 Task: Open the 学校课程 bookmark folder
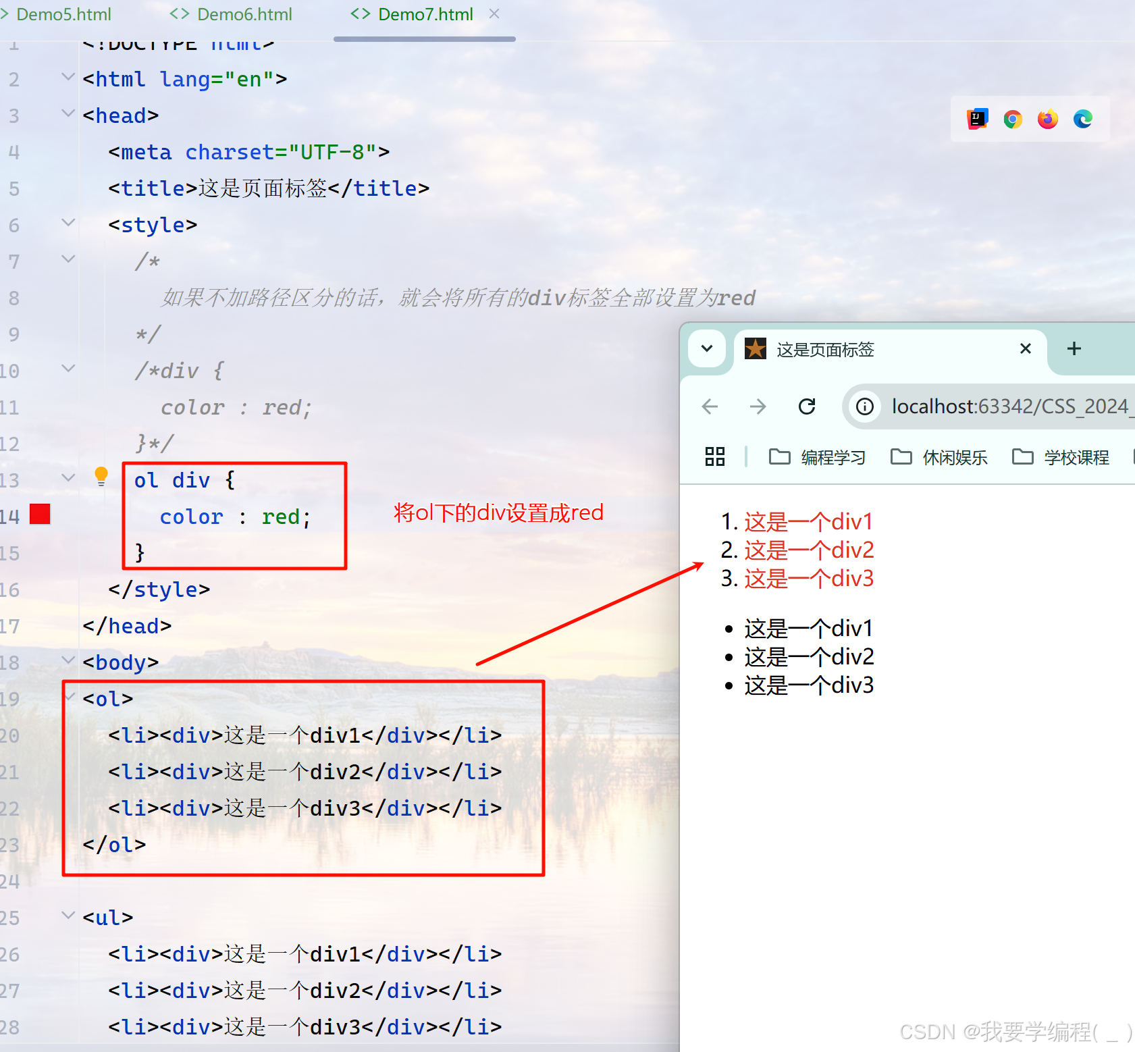click(x=1060, y=457)
